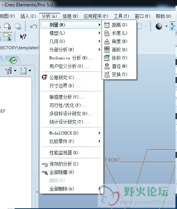
Task: Click the annotation display toolbar icon
Action: (8, 37)
